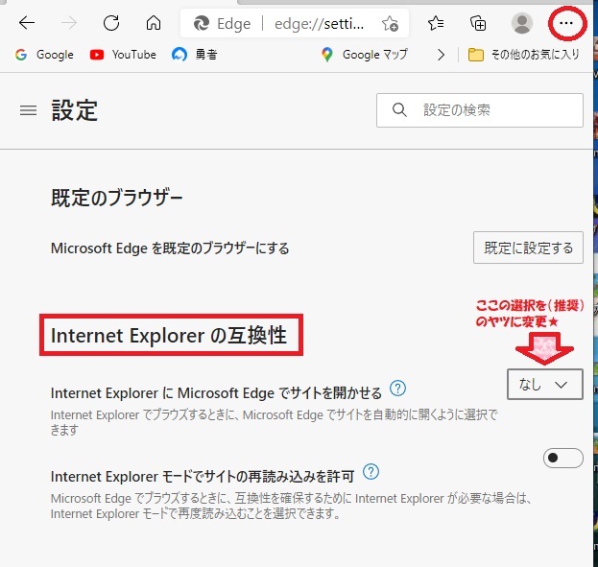Expand favorites bar overflow chevron
598x567 pixels.
(x=441, y=55)
